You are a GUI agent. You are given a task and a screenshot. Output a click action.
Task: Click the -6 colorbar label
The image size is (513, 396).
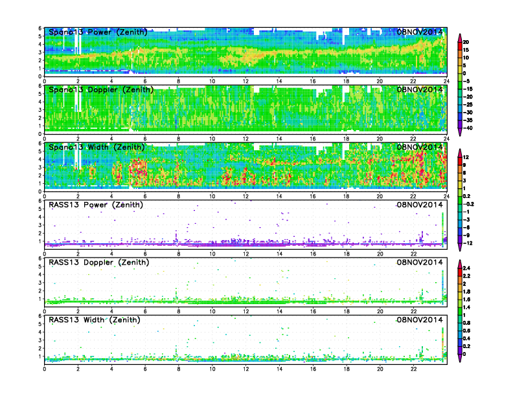466,227
